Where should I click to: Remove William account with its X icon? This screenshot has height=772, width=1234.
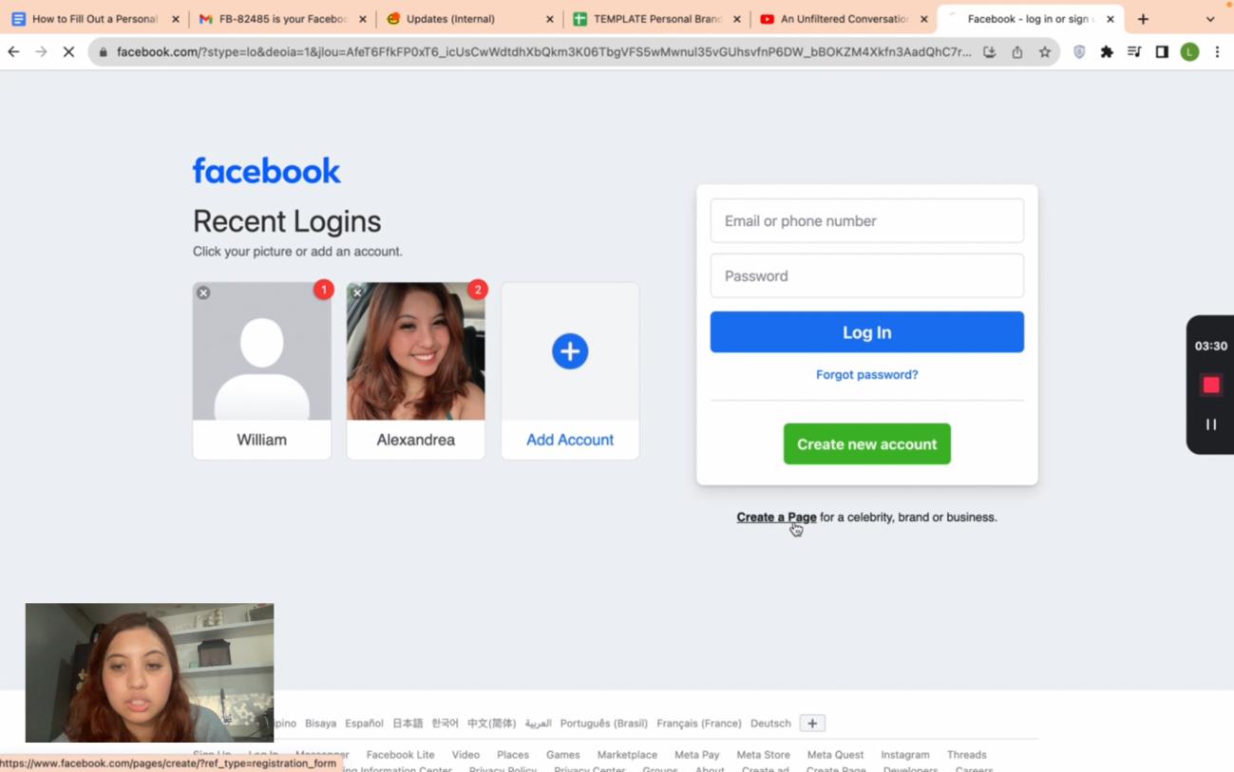pos(203,293)
